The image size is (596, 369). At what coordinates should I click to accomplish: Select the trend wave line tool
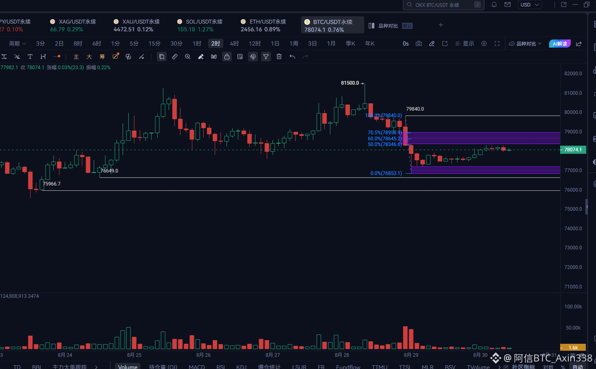(x=17, y=57)
